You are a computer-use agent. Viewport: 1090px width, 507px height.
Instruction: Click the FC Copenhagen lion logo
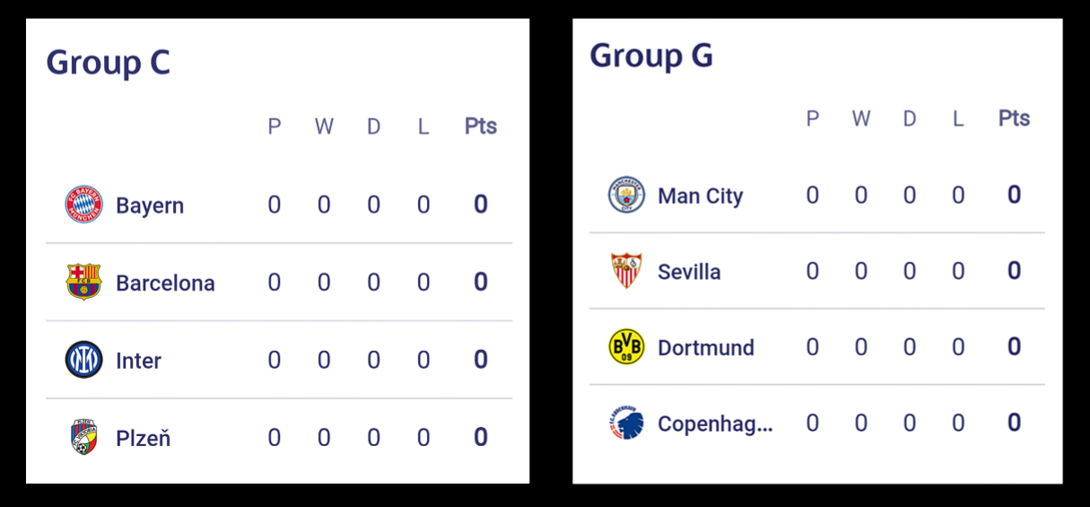tap(626, 423)
